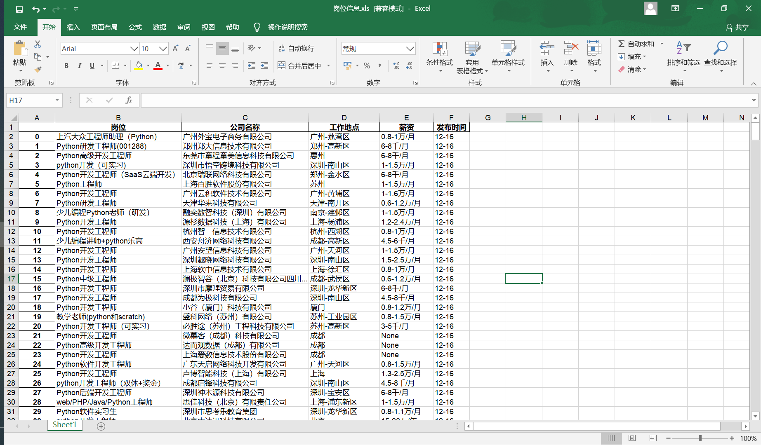Click the AutoSum (自动求和) button
The height and width of the screenshot is (445, 761).
pyautogui.click(x=636, y=44)
